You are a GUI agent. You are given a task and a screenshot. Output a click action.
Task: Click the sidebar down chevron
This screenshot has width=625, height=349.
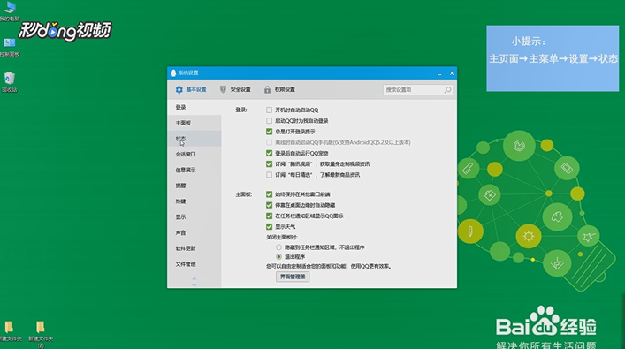point(194,285)
